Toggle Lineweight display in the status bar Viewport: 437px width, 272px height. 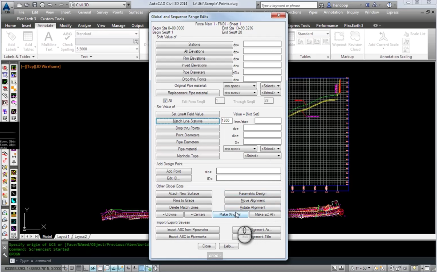pos(135,268)
